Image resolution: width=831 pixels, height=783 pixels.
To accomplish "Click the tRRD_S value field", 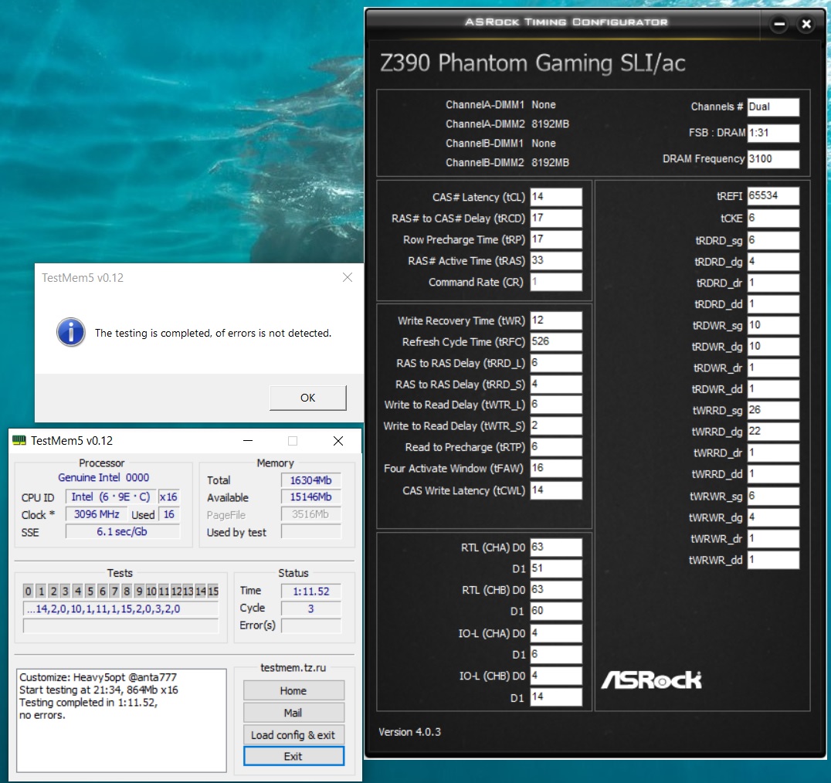I will point(556,384).
